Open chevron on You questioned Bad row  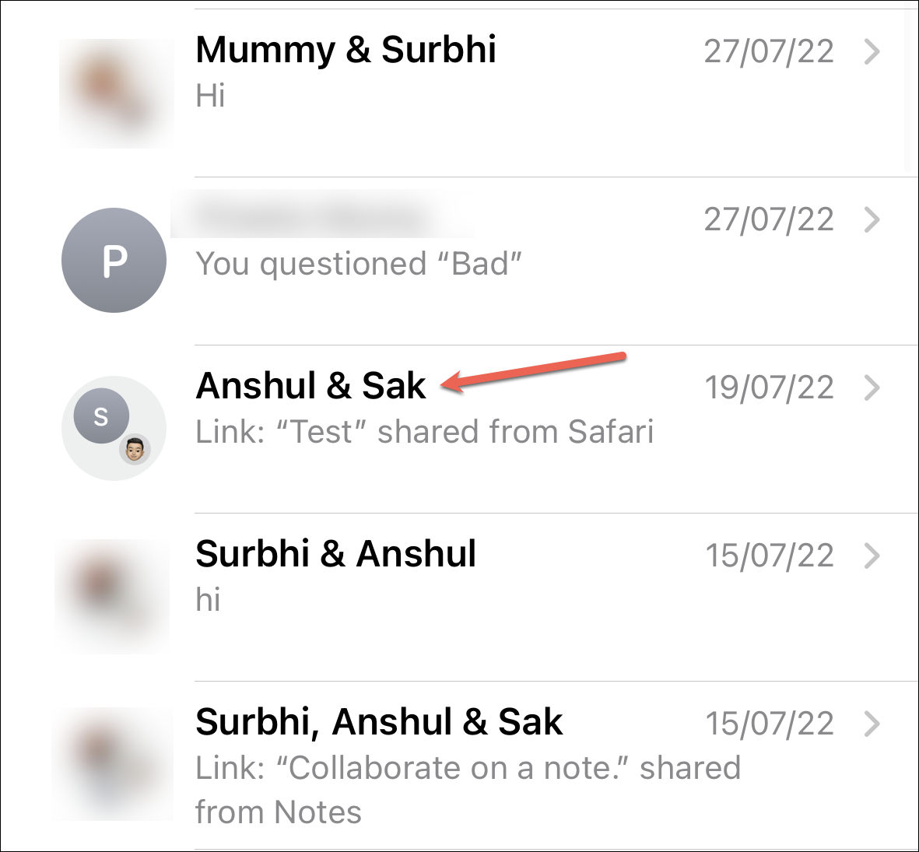(872, 219)
